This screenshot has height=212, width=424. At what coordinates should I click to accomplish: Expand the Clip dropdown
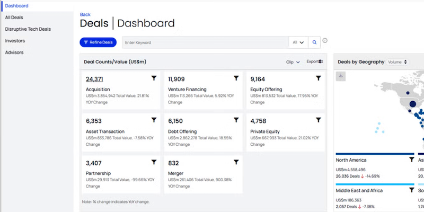(x=293, y=62)
